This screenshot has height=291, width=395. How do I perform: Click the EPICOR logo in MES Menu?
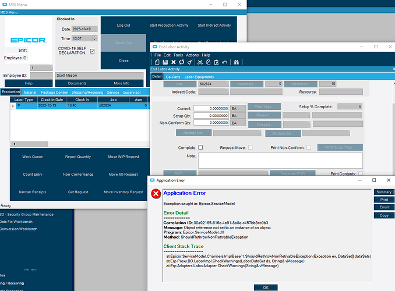(28, 40)
